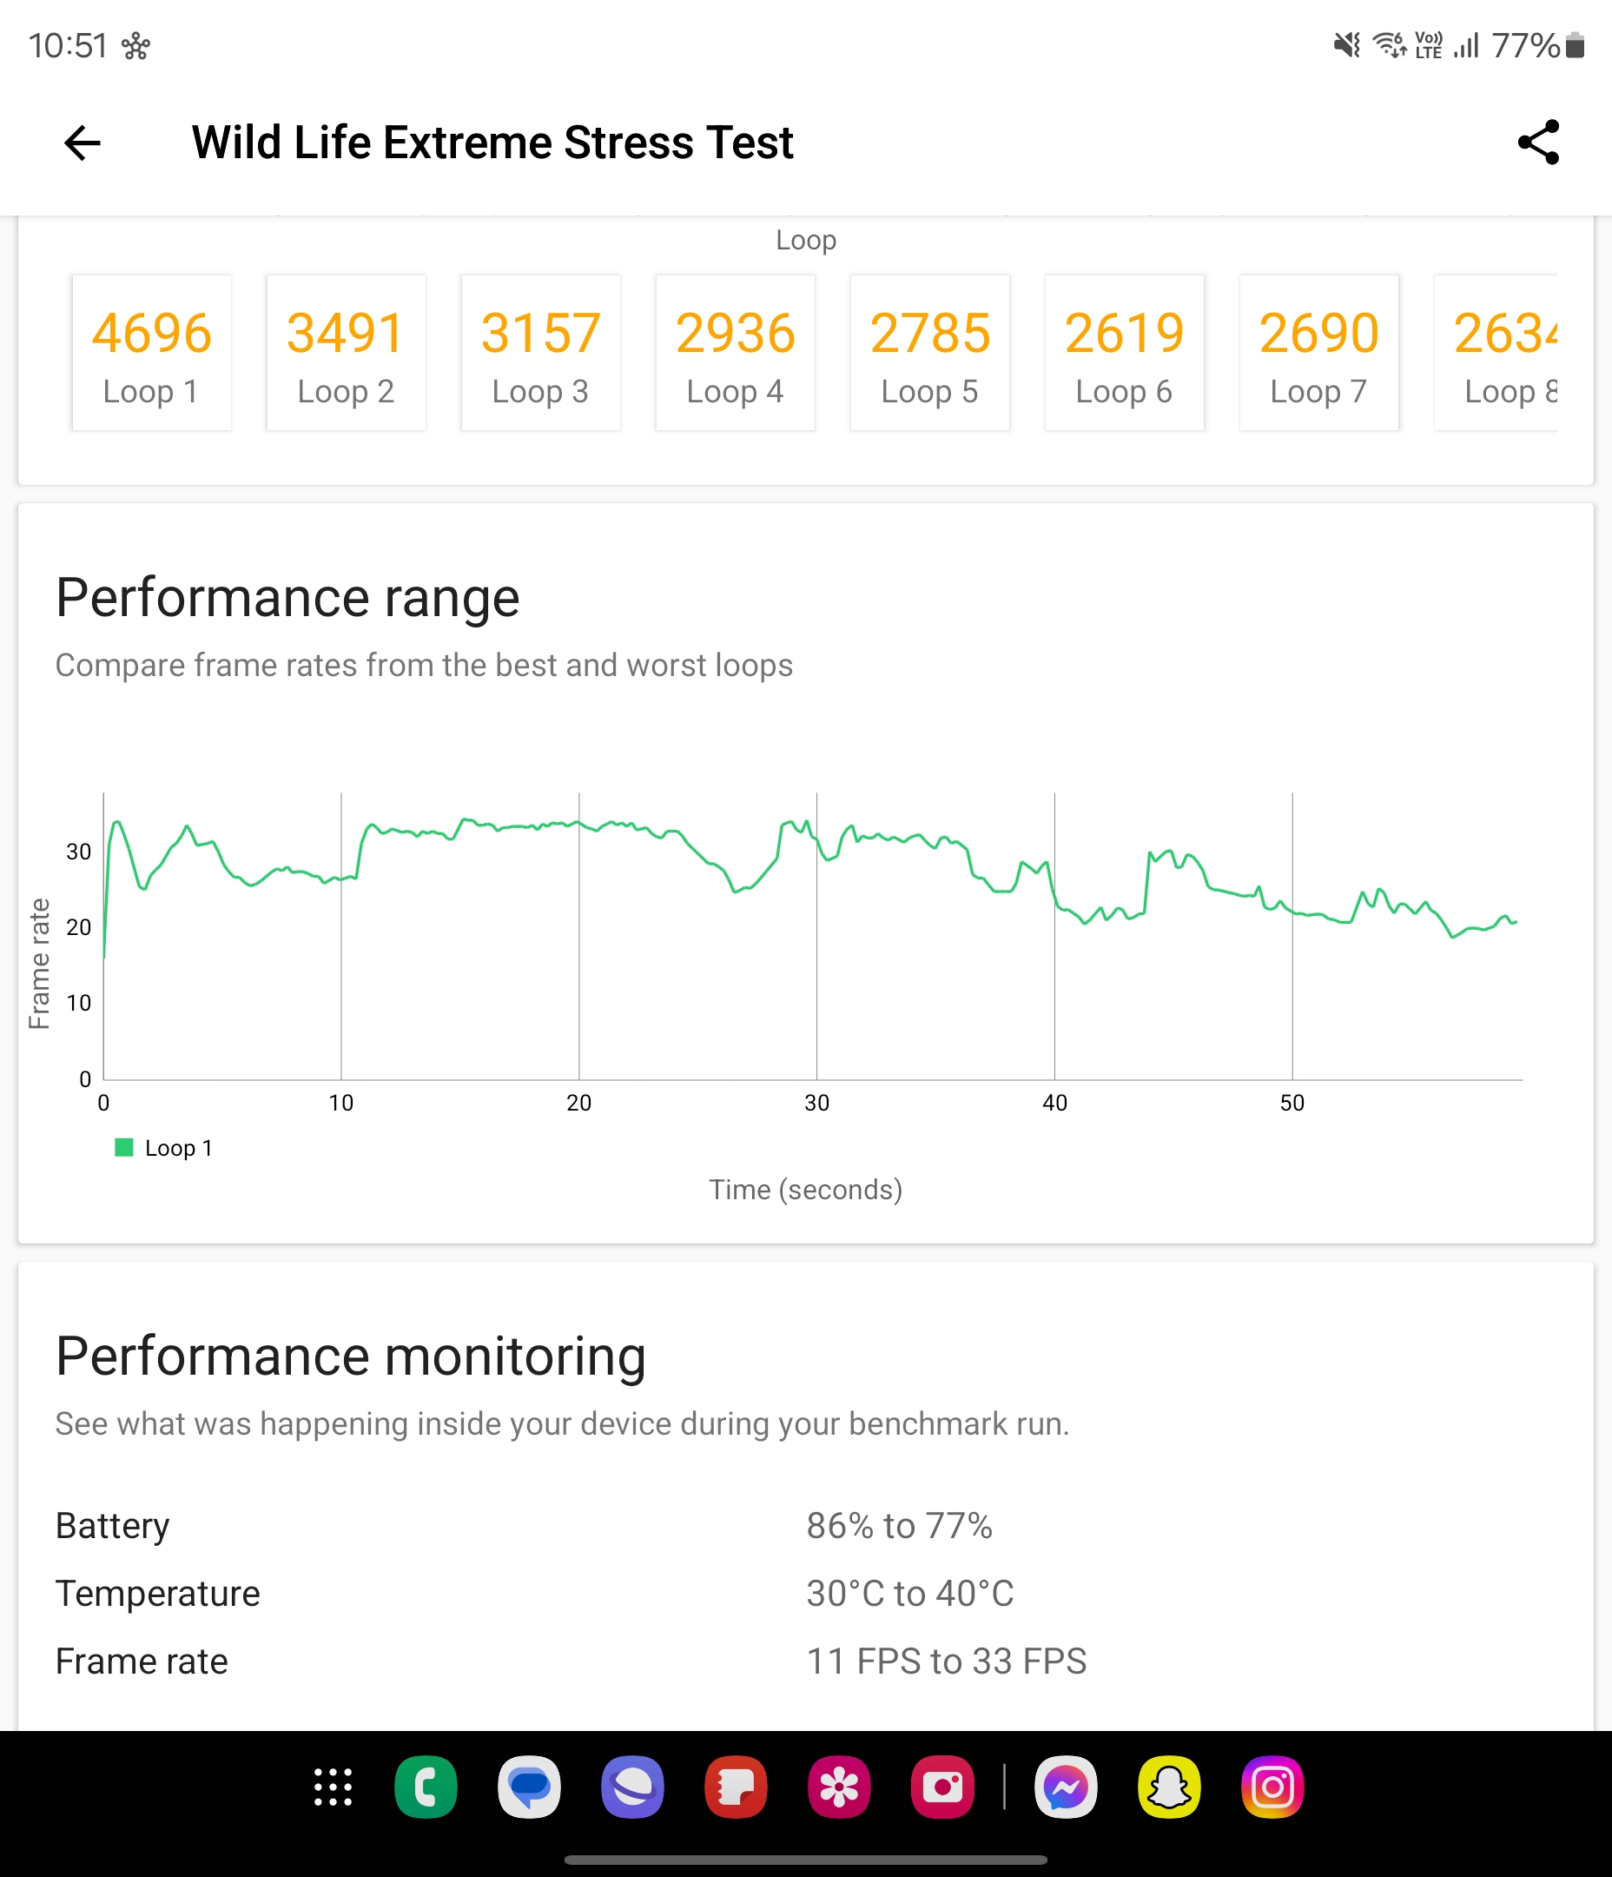The height and width of the screenshot is (1877, 1612).
Task: Tap the bottom navigation gesture bar
Action: click(805, 1860)
